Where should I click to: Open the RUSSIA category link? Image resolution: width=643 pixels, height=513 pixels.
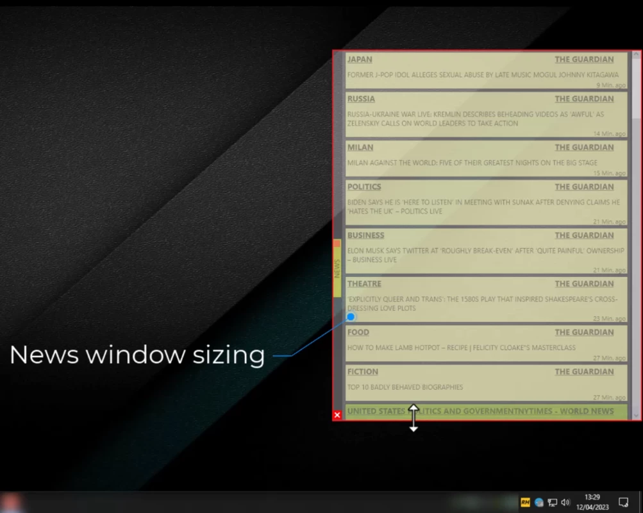(x=361, y=99)
